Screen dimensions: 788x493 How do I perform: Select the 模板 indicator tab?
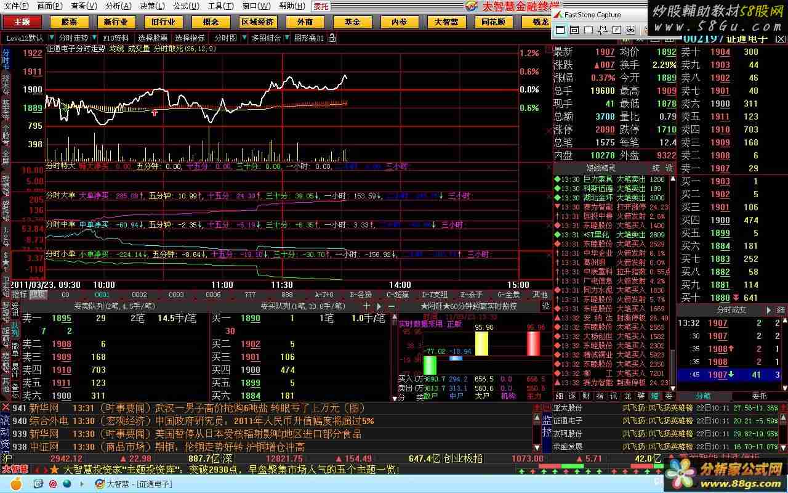(38, 295)
